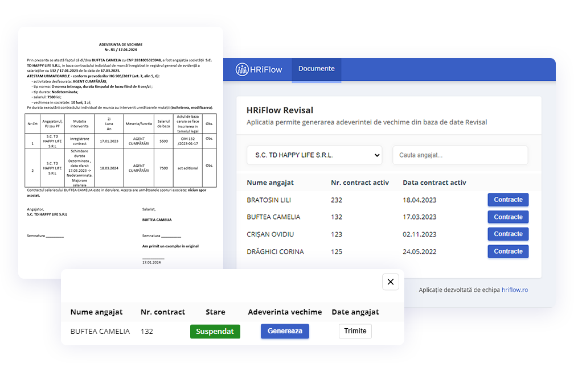Open the Documente tab
The height and width of the screenshot is (372, 574).
(x=316, y=69)
